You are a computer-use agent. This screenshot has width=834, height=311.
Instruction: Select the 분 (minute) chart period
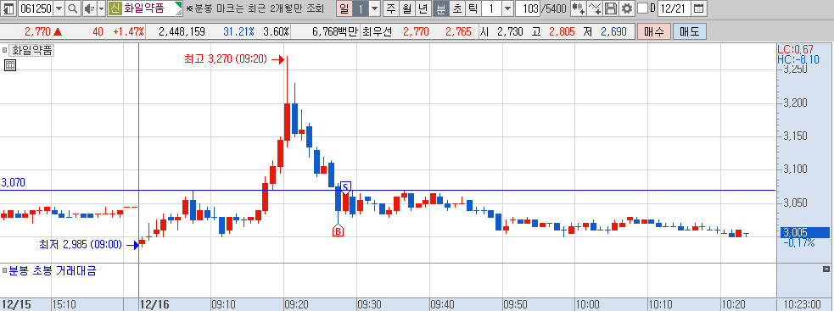pos(440,8)
